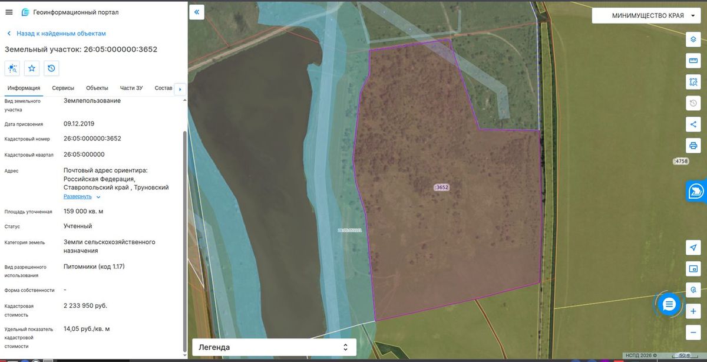Toggle the overview minimap button
Viewport: 707px width, 362px height.
693,268
